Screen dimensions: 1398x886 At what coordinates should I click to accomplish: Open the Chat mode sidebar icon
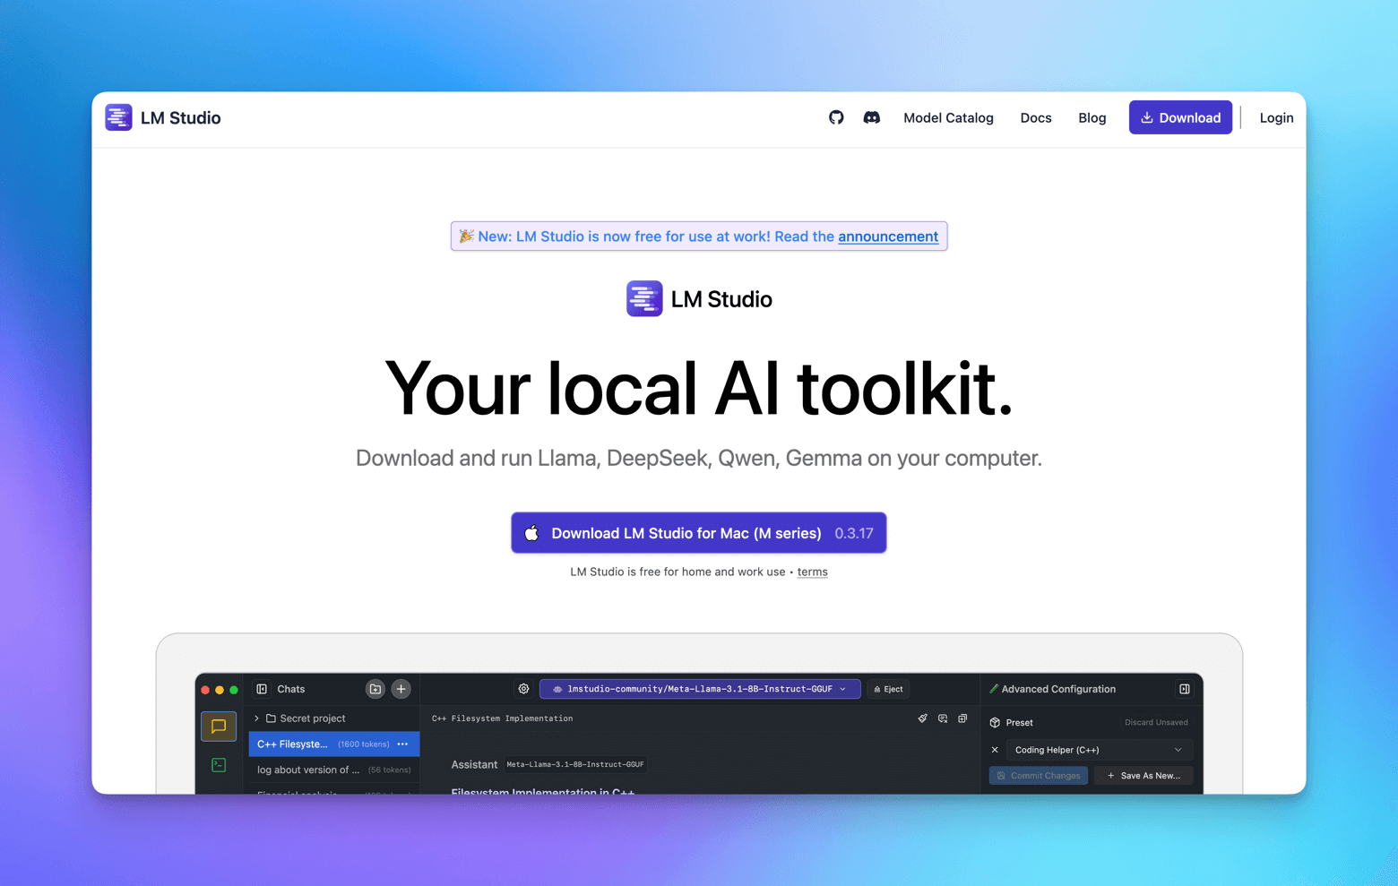219,727
